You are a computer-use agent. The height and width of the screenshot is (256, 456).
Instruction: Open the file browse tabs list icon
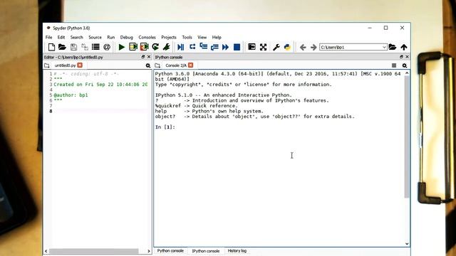[x=95, y=47]
